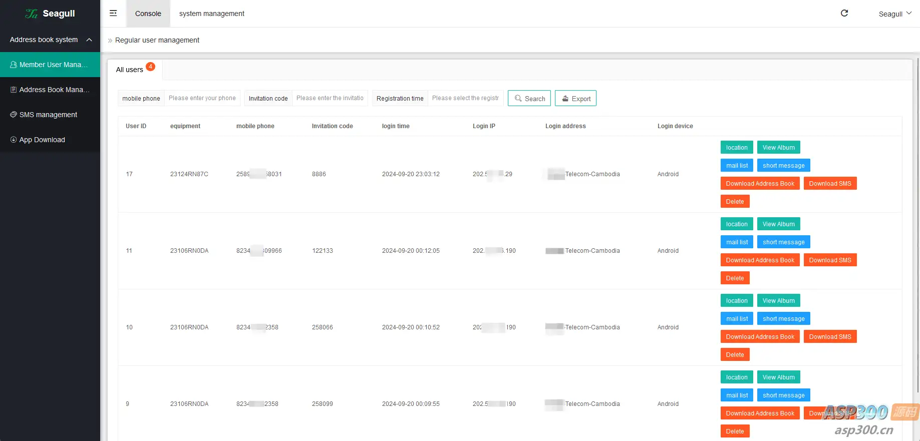Viewport: 920px width, 441px height.
Task: Open the Registration time picker field
Action: click(x=465, y=98)
